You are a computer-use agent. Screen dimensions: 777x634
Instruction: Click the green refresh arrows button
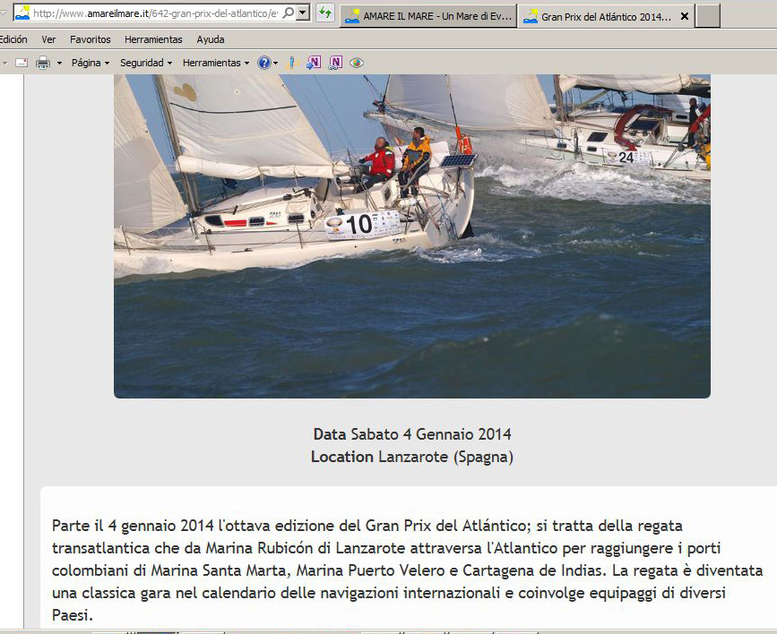325,13
